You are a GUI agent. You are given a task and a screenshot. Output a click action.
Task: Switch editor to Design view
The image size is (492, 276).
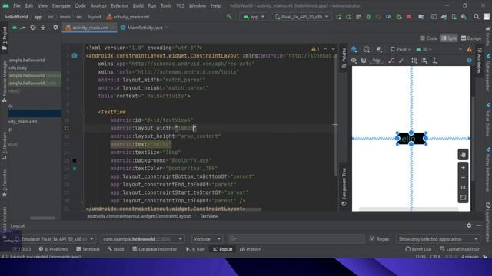coord(471,38)
